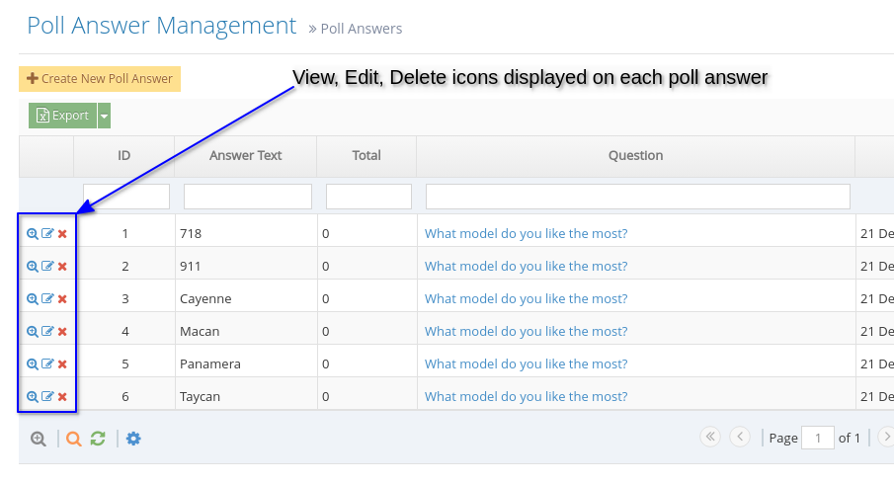
Task: Go to first page of grid
Action: (x=710, y=437)
